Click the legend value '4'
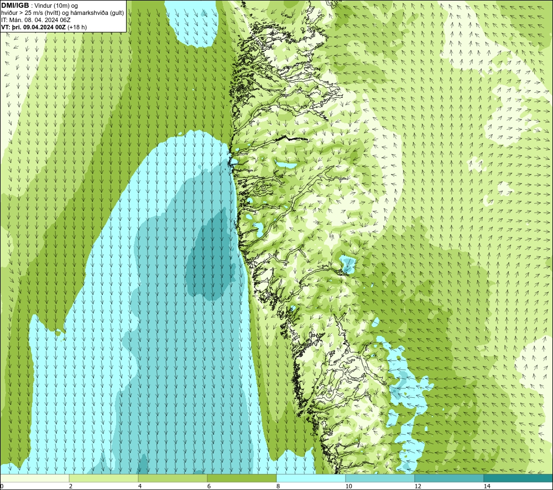The height and width of the screenshot is (490, 553). point(140,486)
